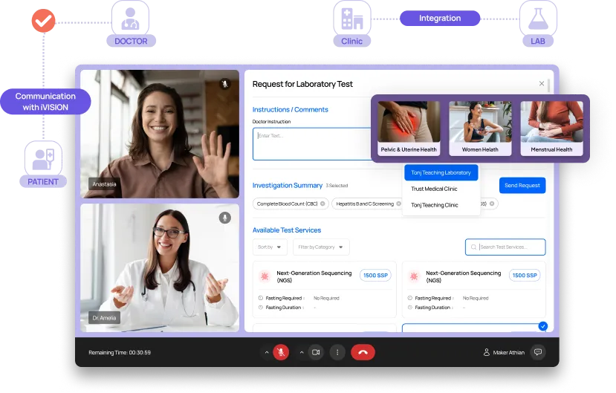The width and height of the screenshot is (616, 393).
Task: Click the Investigation Summary heading
Action: pyautogui.click(x=288, y=185)
